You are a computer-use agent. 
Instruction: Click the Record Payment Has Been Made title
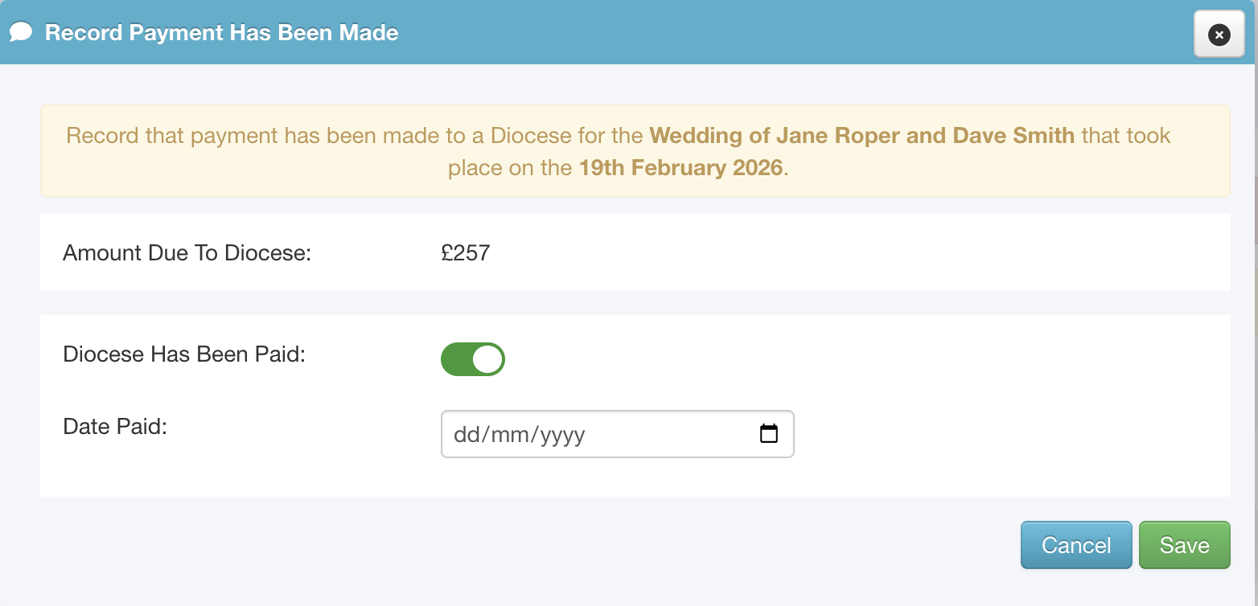[221, 33]
